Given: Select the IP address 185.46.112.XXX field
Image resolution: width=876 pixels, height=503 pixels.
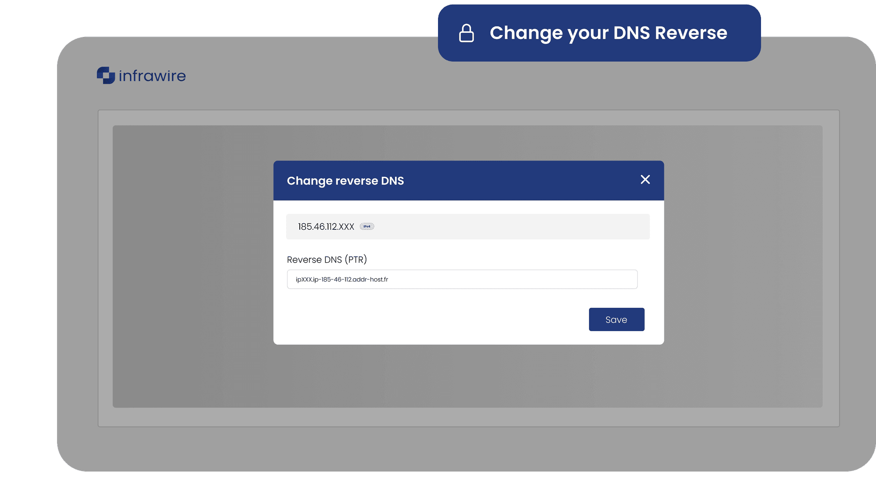Looking at the screenshot, I should coord(325,226).
